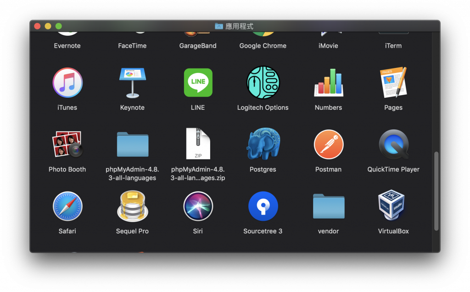Viewport: 470px width, 292px height.
Task: Click the 'Sourcetree 3' name text
Action: tap(263, 231)
